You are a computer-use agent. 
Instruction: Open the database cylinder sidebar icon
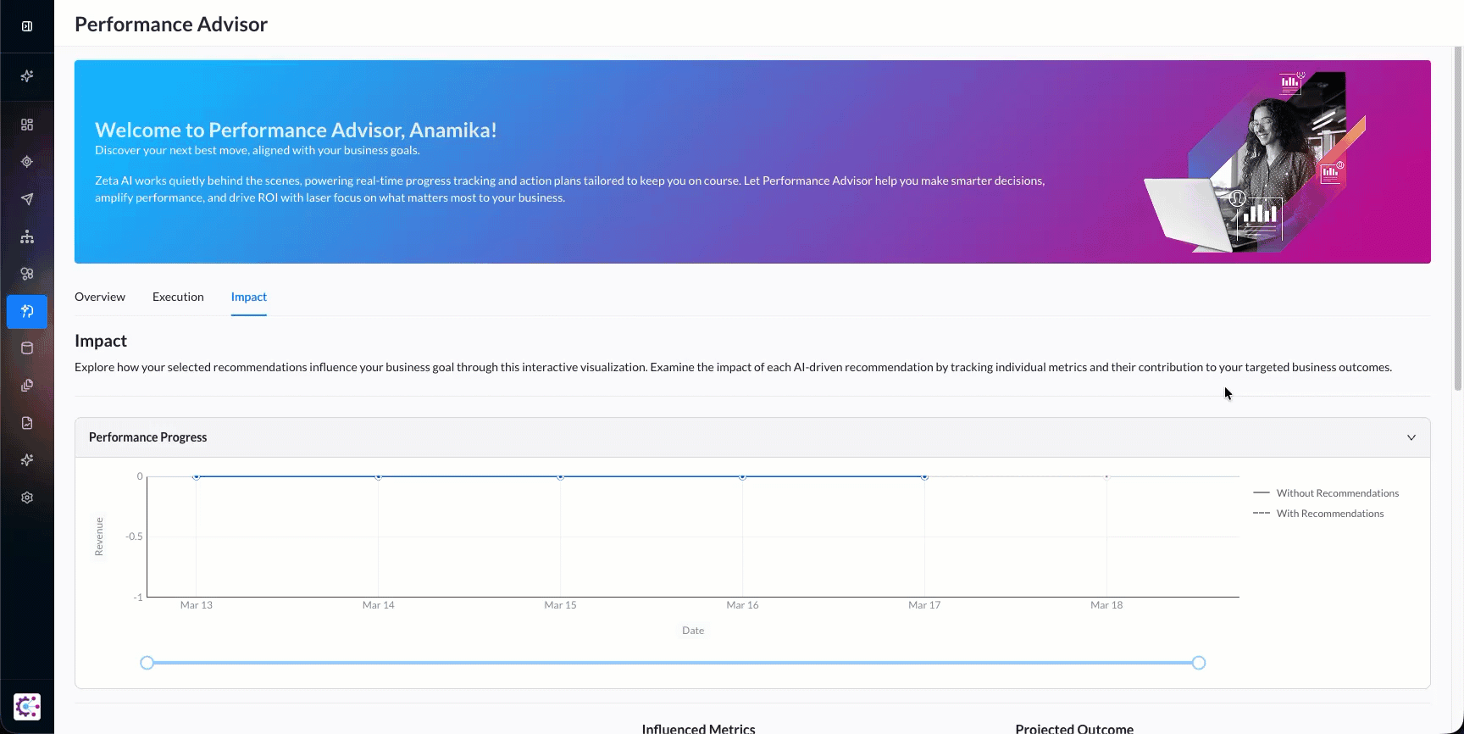click(x=27, y=348)
